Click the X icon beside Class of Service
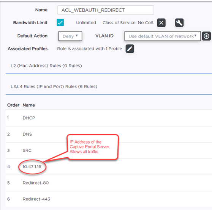The height and width of the screenshot is (210, 212). tap(161, 23)
